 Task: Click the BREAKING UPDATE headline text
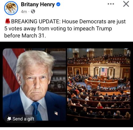click(x=36, y=21)
